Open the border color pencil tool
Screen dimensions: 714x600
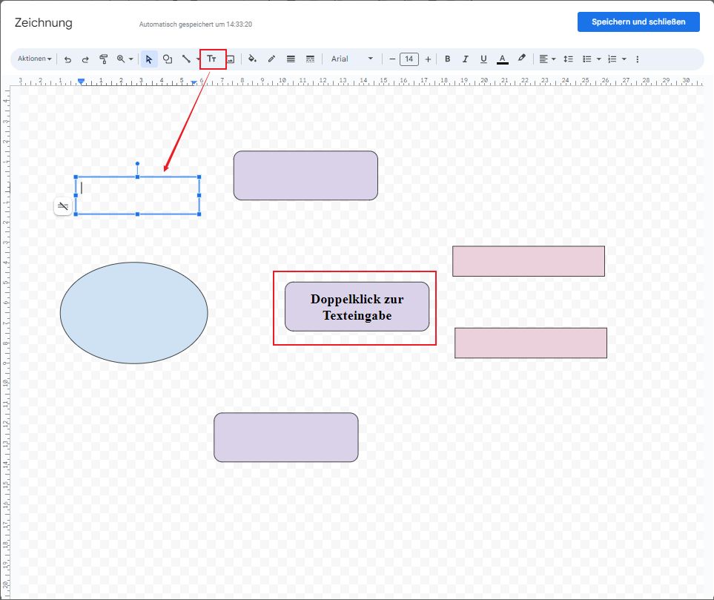(271, 59)
